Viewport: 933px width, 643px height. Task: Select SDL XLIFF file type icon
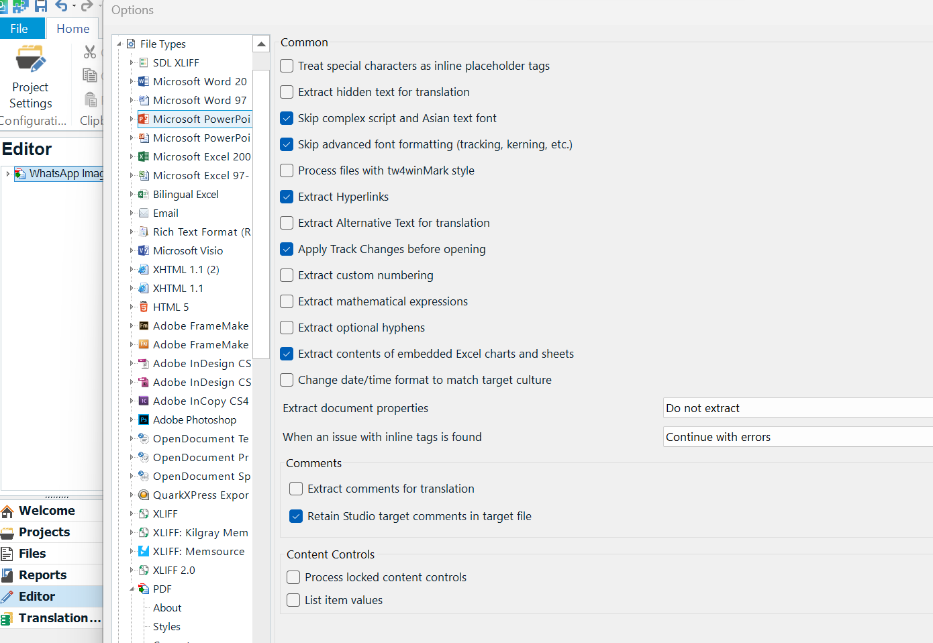coord(144,62)
